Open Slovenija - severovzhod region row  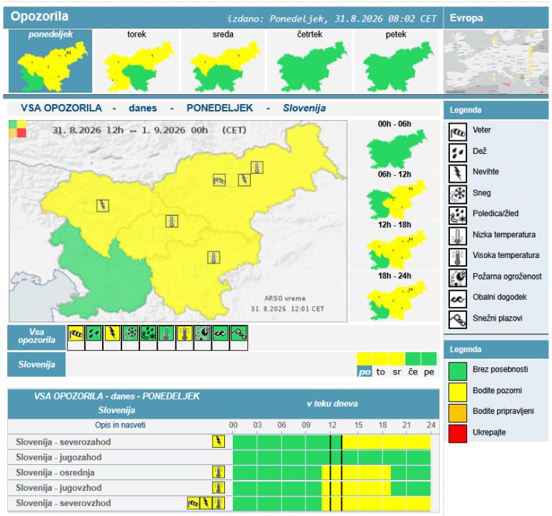tap(224, 503)
